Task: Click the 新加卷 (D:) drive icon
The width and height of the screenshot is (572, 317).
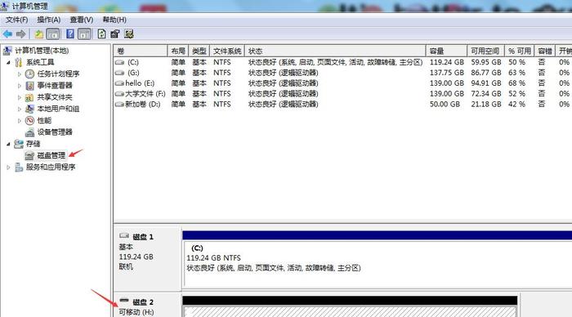Action: (x=119, y=105)
